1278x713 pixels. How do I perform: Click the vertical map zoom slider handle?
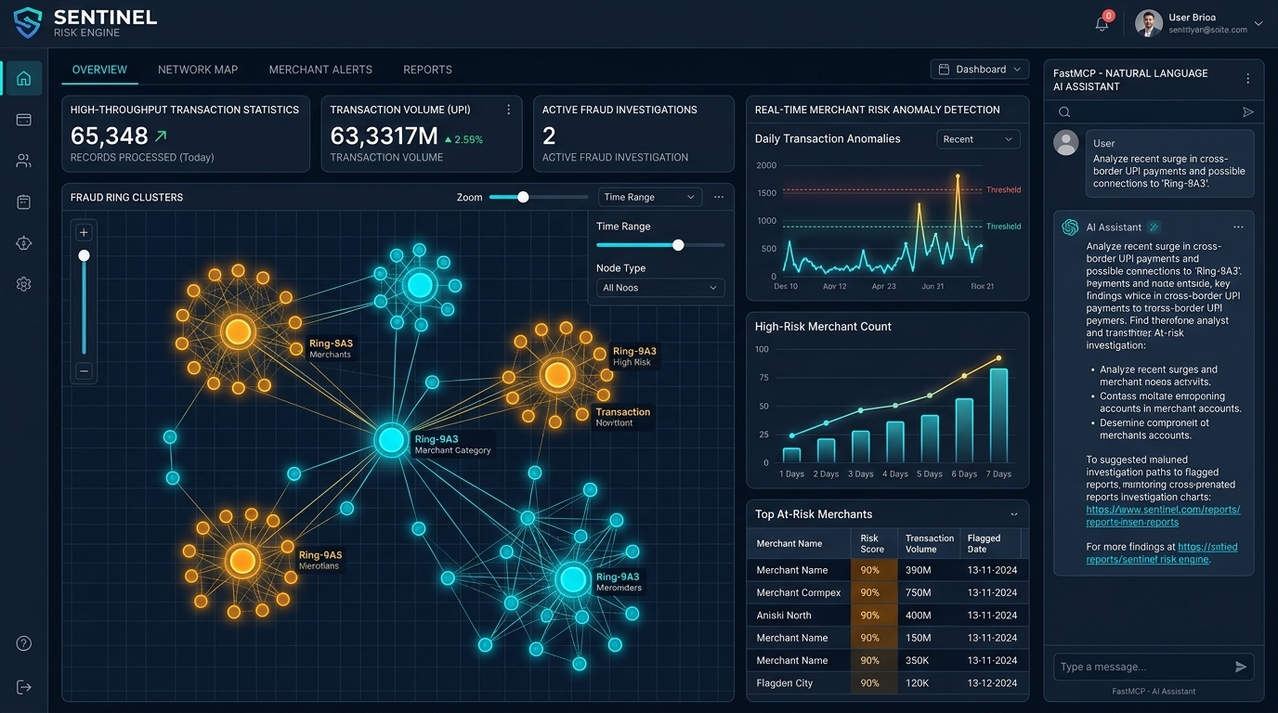coord(84,255)
